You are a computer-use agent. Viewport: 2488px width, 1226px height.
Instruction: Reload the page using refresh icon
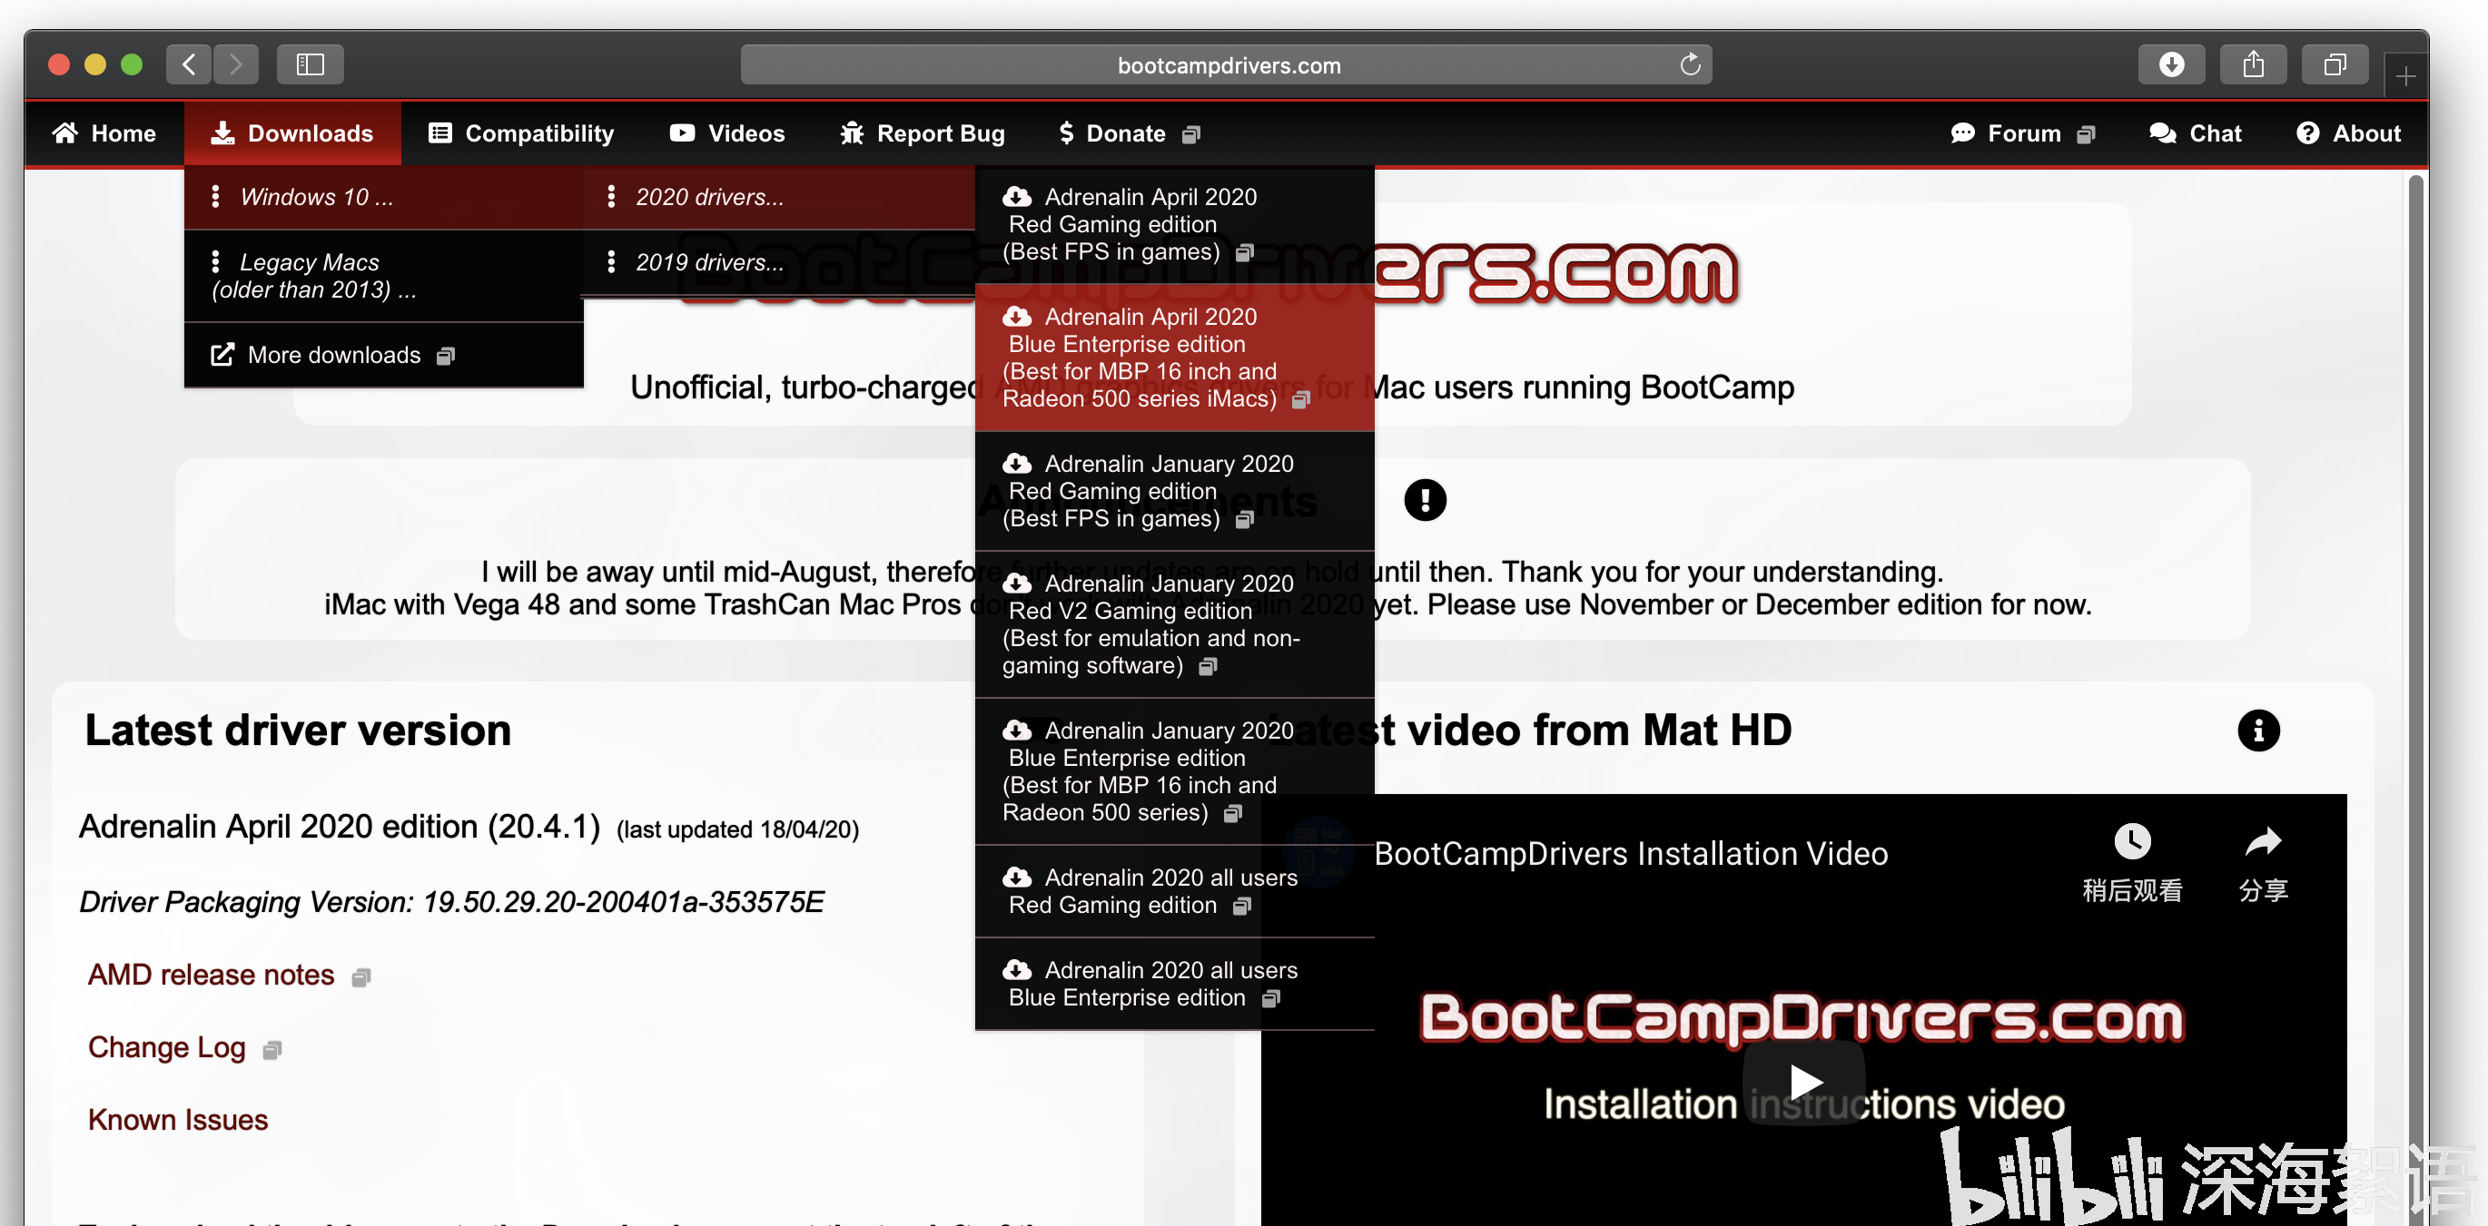(x=1689, y=64)
